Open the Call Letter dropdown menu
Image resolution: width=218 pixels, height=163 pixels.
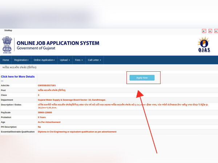click(94, 60)
